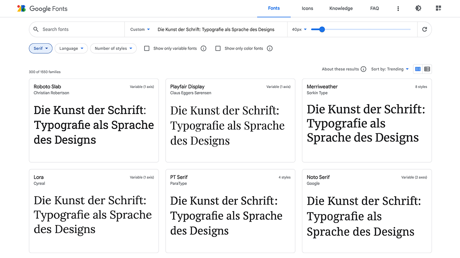Viewport: 460px width, 258px height.
Task: Toggle the dark/light theme icon
Action: point(418,8)
